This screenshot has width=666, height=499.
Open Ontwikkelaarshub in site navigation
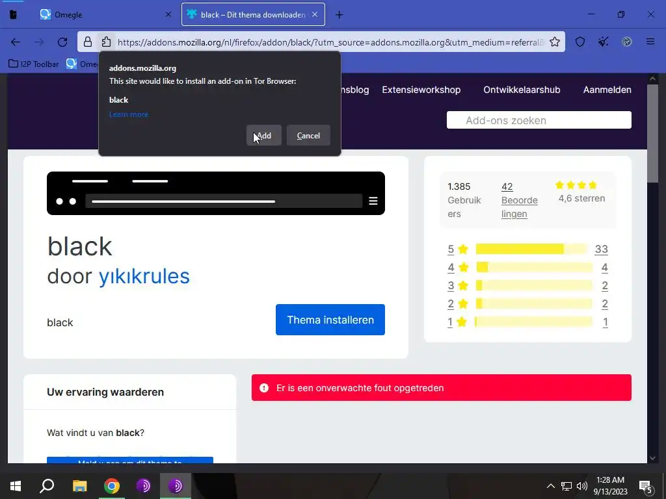522,90
